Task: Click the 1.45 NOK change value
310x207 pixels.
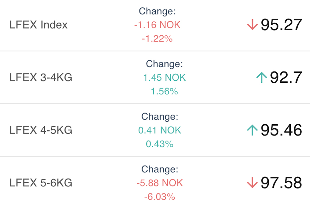Action: click(164, 78)
